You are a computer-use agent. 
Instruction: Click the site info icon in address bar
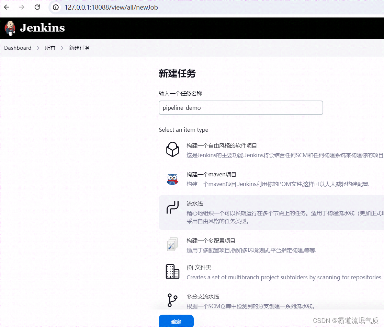tap(56, 7)
